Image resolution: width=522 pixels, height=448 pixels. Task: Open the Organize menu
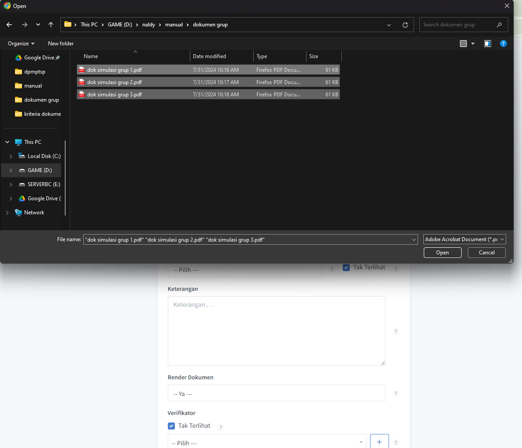click(x=21, y=44)
